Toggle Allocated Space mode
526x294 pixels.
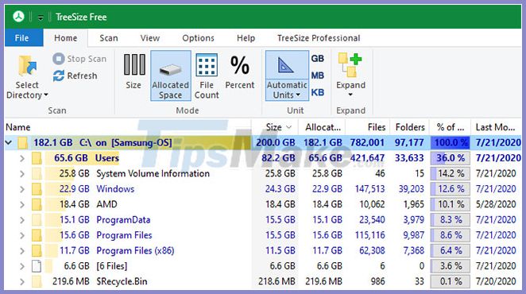(170, 75)
